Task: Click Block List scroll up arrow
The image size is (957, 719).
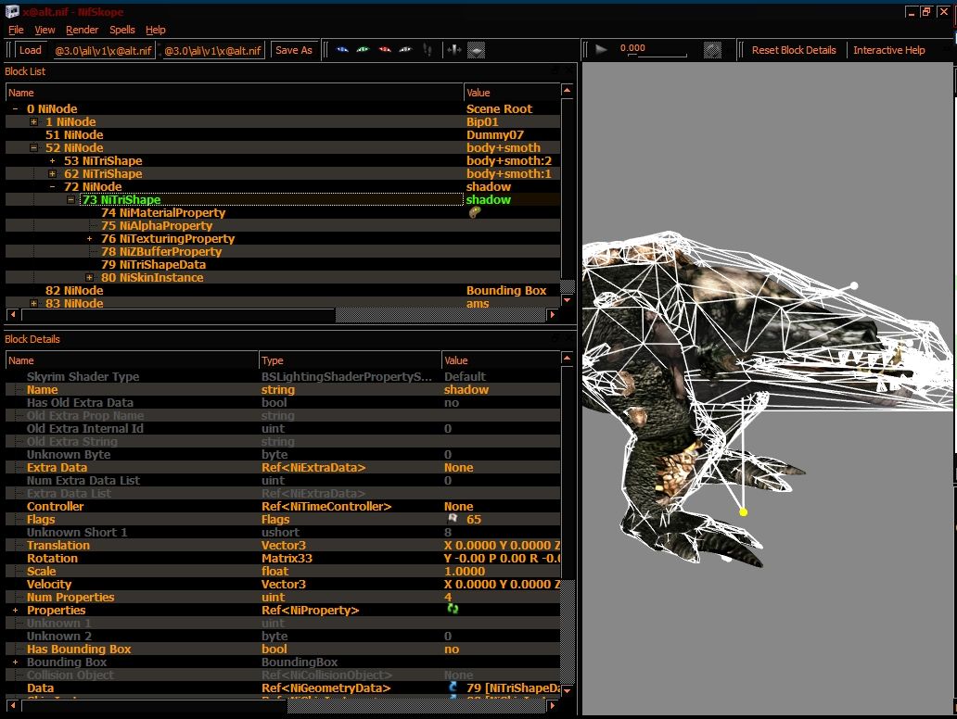Action: [x=567, y=91]
